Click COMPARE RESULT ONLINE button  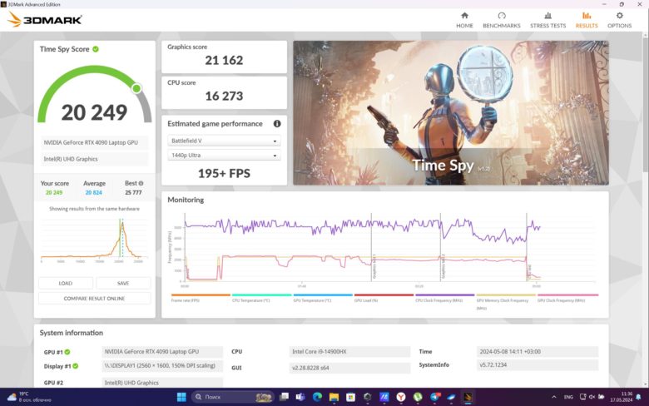[x=94, y=299]
